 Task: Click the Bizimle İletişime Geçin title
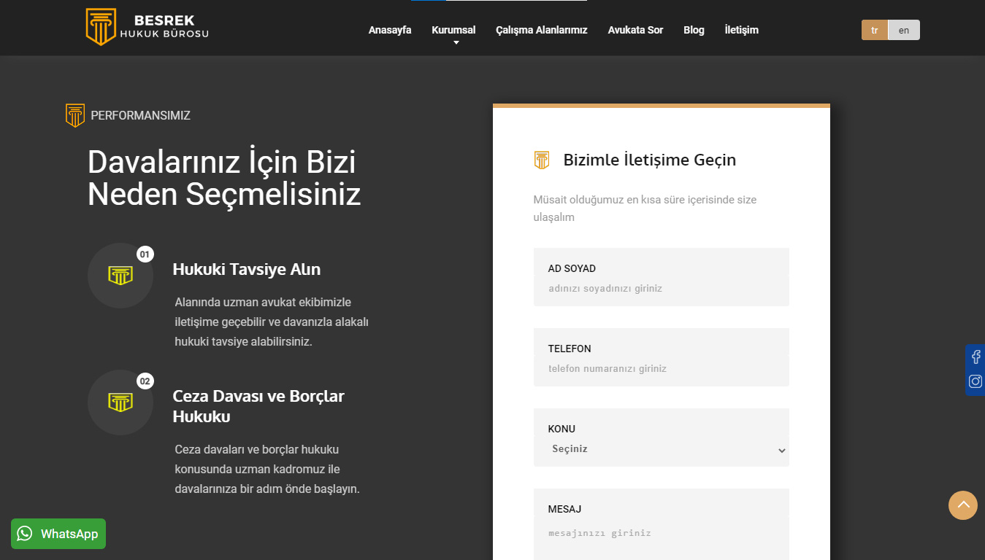pyautogui.click(x=650, y=160)
